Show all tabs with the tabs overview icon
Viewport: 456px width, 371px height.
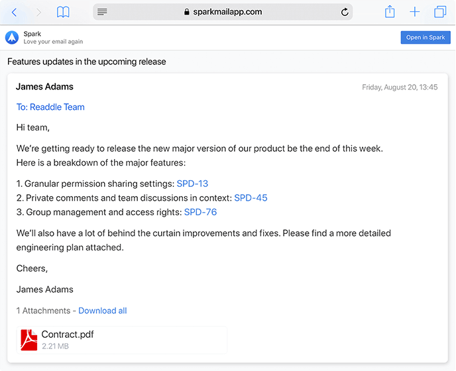440,12
